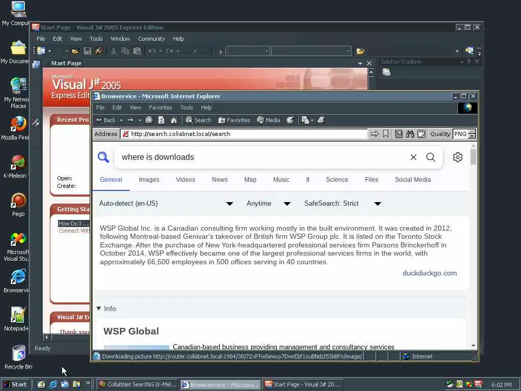Click the binoculars find icon

[x=410, y=134]
